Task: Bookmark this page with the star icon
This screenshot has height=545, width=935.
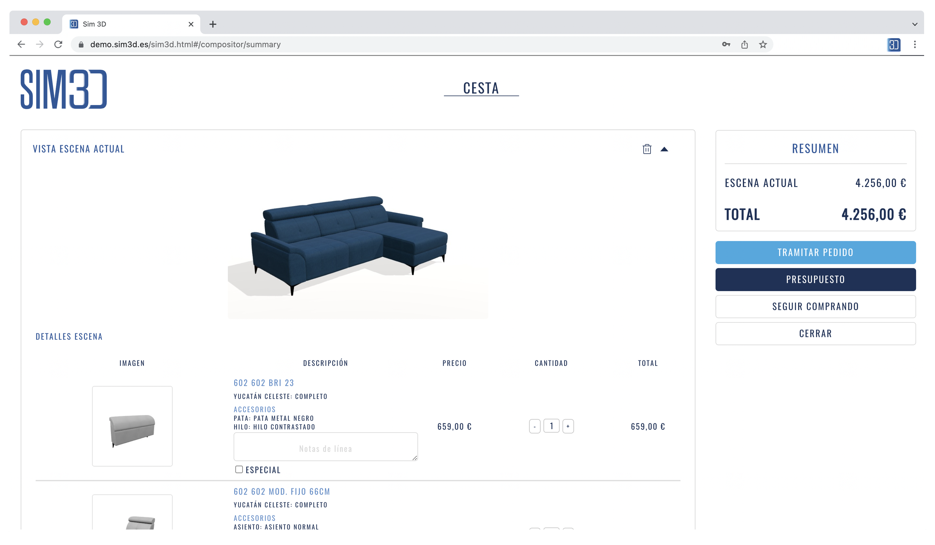Action: click(763, 44)
